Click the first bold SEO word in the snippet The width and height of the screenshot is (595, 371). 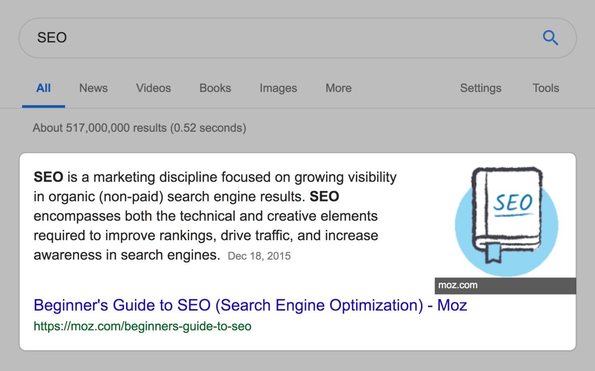click(48, 177)
